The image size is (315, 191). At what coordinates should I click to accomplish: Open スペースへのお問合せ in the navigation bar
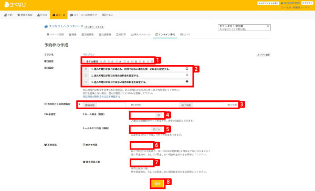coord(83,15)
